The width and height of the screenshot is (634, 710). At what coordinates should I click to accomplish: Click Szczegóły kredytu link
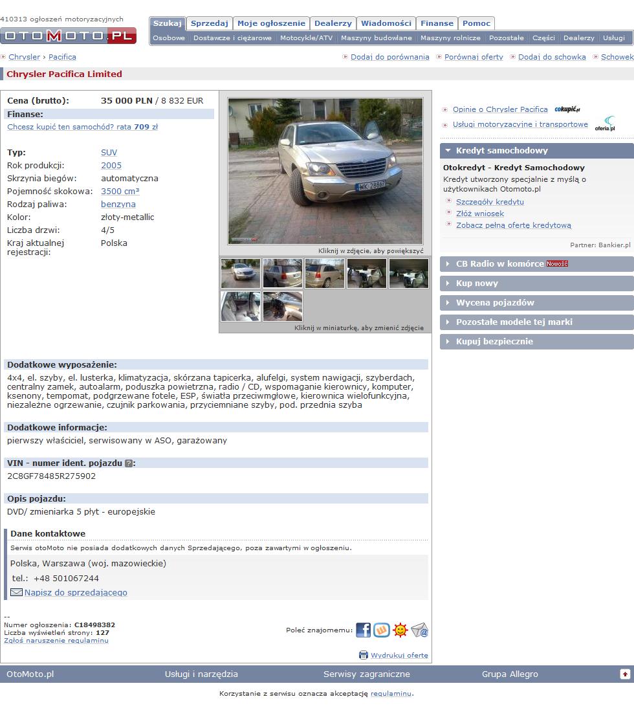[490, 202]
